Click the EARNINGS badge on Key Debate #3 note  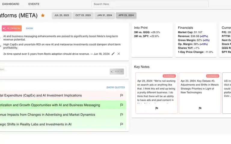213,76
